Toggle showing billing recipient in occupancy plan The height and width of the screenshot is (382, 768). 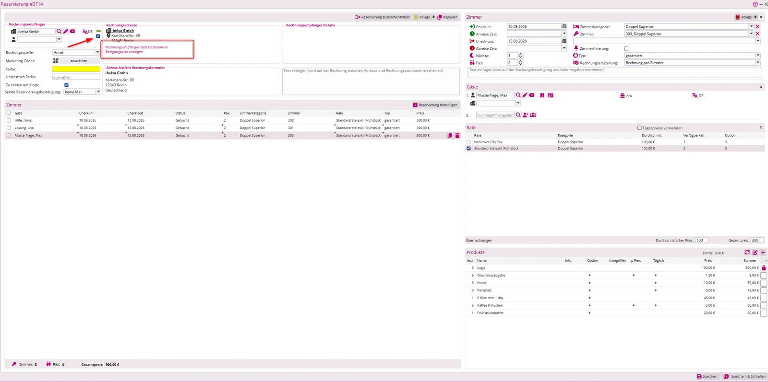(x=98, y=36)
